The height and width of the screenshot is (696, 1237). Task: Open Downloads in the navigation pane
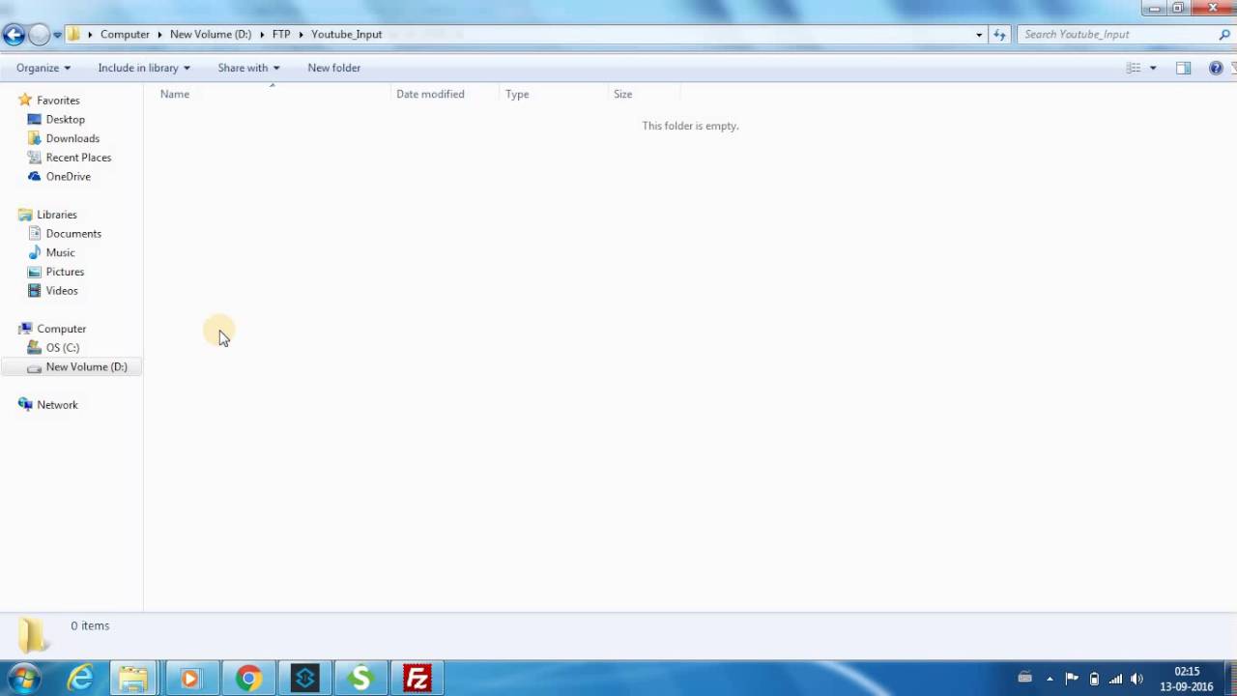coord(72,138)
